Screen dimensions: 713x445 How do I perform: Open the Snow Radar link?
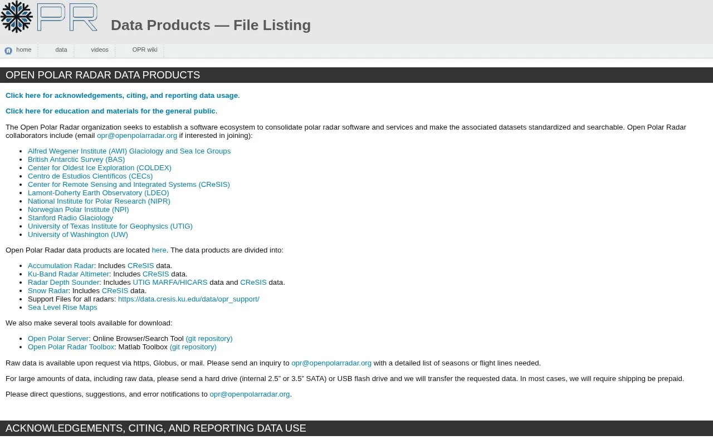(x=48, y=291)
